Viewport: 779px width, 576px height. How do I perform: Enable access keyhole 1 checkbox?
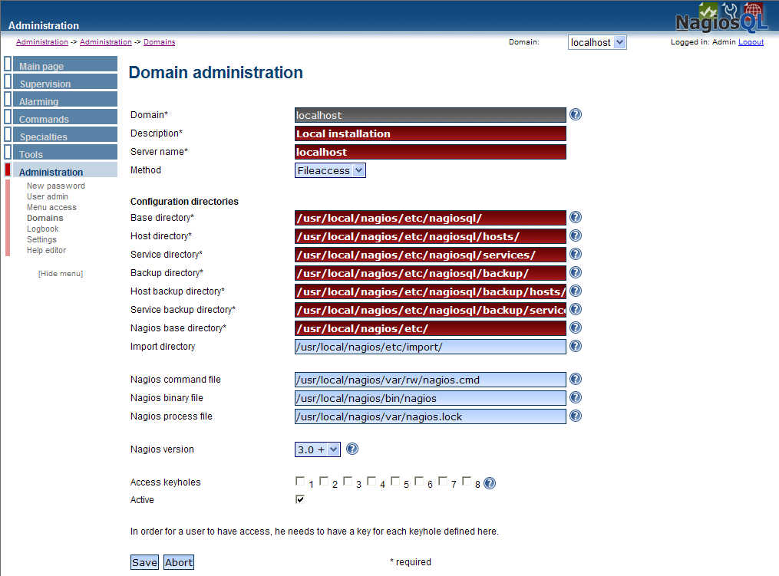[299, 481]
